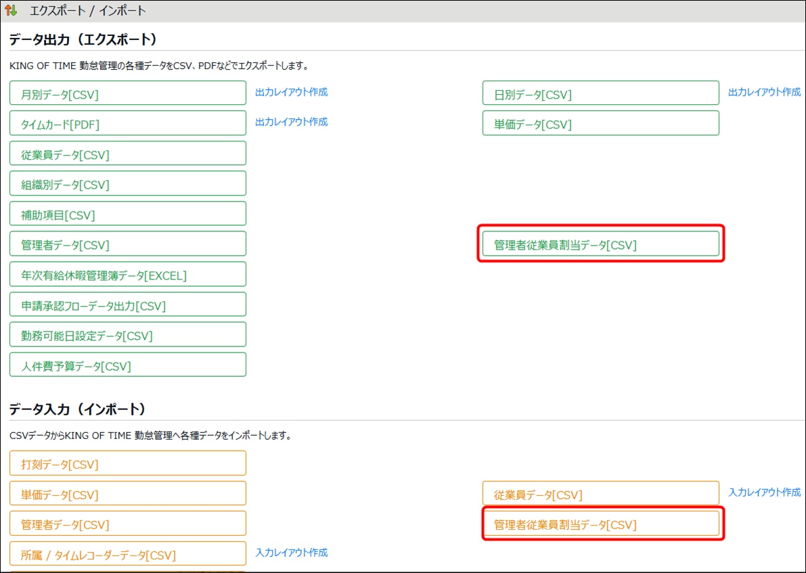Open 入力レイアウト作成 link beside 従業員データ
This screenshot has height=573, width=806.
(764, 492)
